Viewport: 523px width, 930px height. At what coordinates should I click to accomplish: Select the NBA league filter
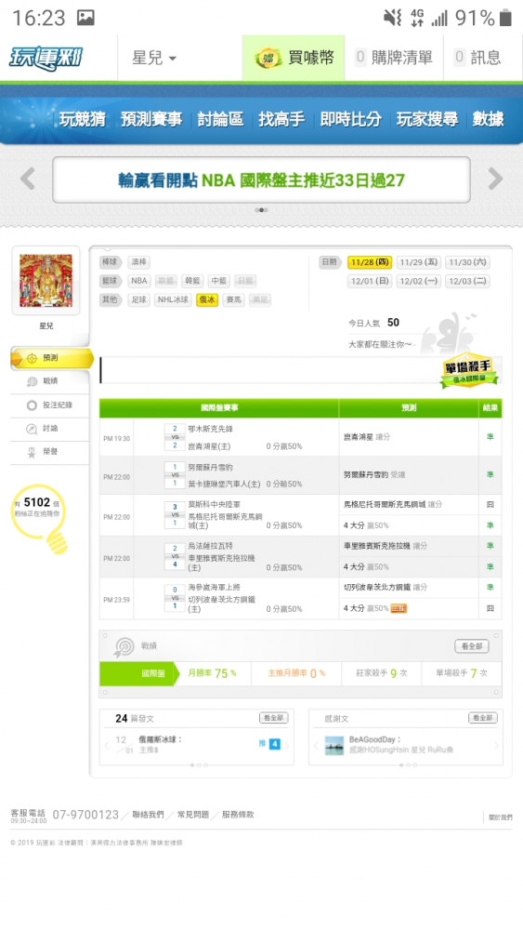pyautogui.click(x=139, y=281)
